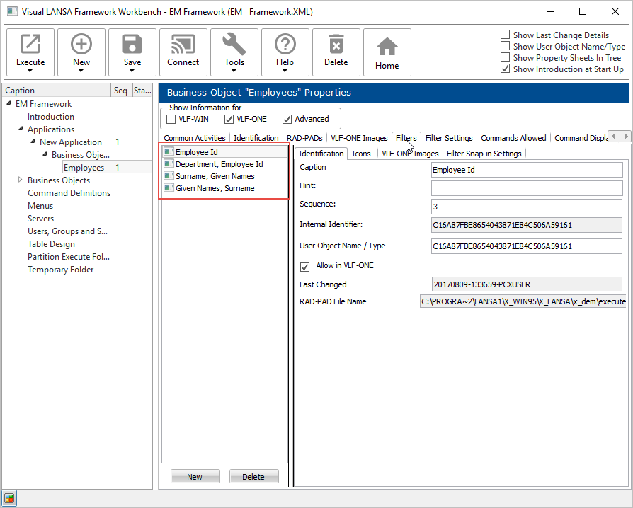The width and height of the screenshot is (633, 508).
Task: Enable Show Property Sheets In Tree checkbox
Action: coord(505,57)
